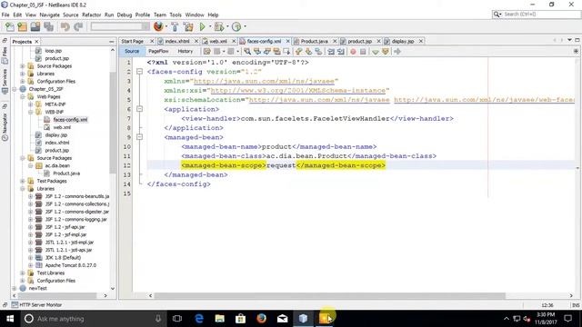Collapse the faces-config fold on line 2
The width and height of the screenshot is (582, 327).
click(x=139, y=72)
